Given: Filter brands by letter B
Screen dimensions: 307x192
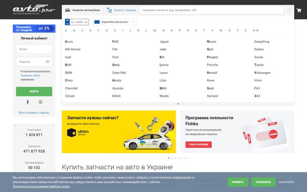Looking at the screenshot, I should point(74,30).
